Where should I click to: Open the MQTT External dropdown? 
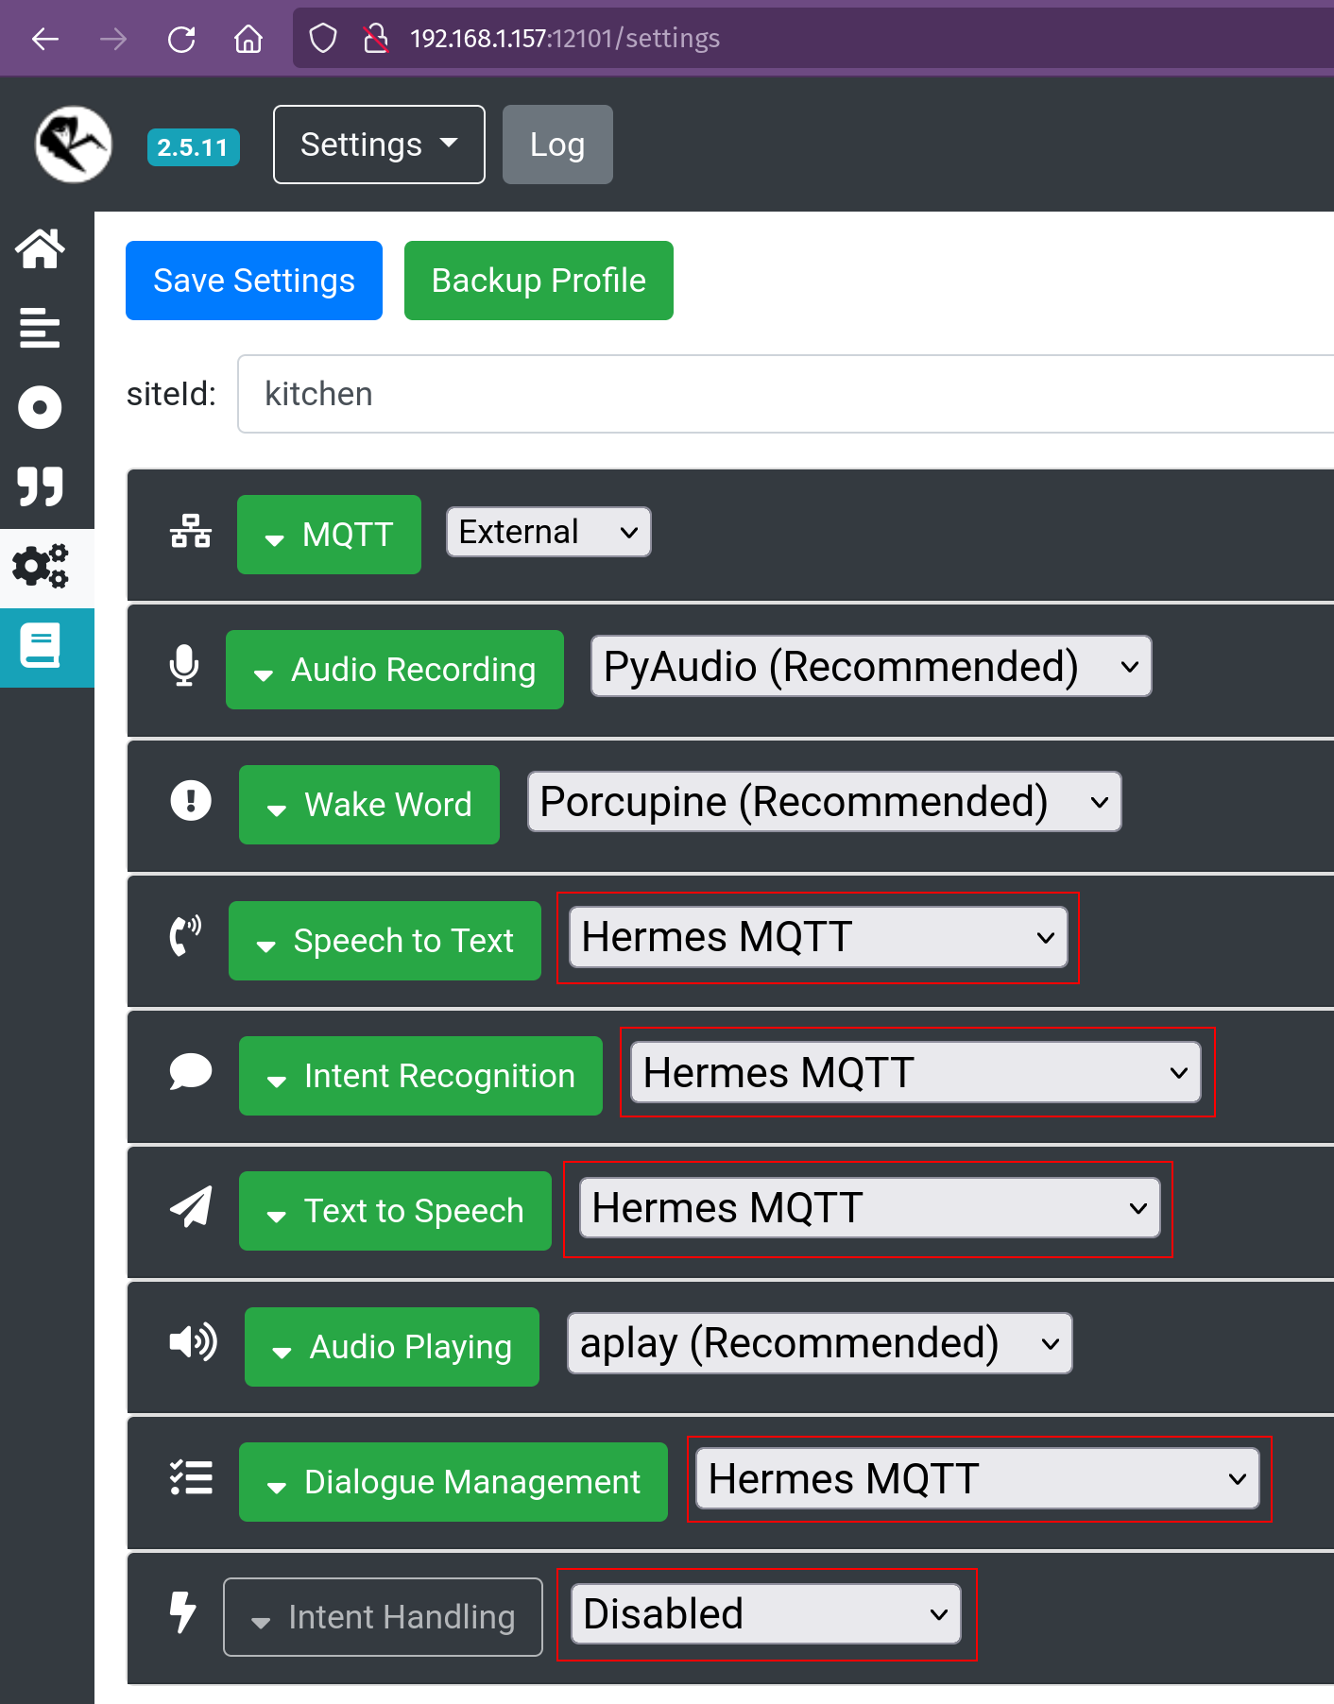[x=548, y=532]
